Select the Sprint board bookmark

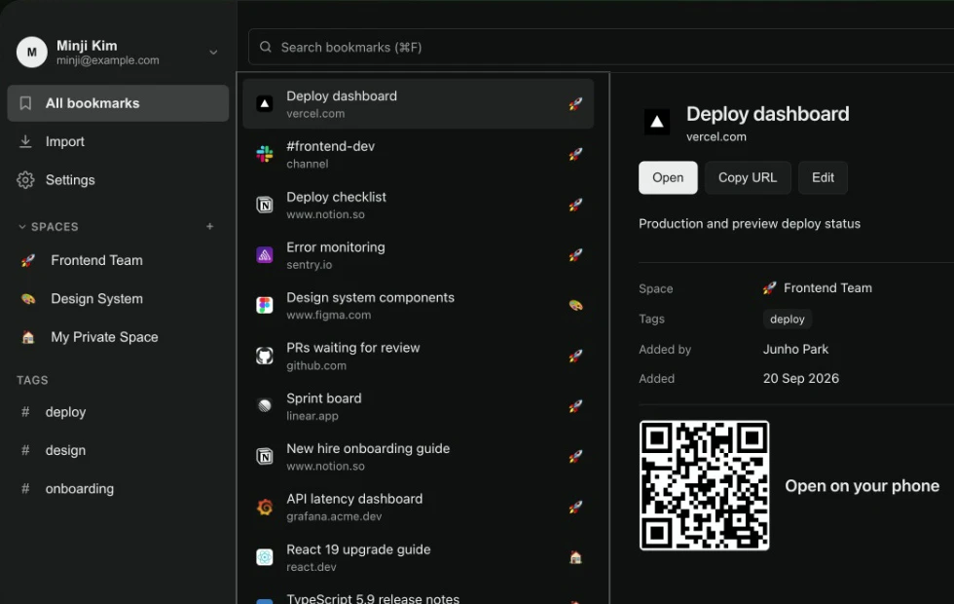pos(418,406)
